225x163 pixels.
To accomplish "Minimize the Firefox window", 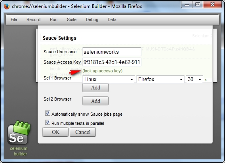I will [x=187, y=5].
